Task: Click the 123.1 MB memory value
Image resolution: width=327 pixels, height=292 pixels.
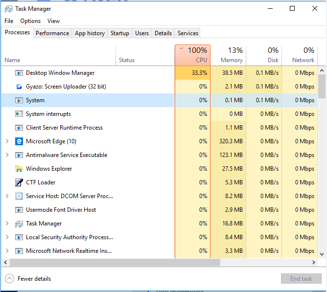Action: (231, 155)
